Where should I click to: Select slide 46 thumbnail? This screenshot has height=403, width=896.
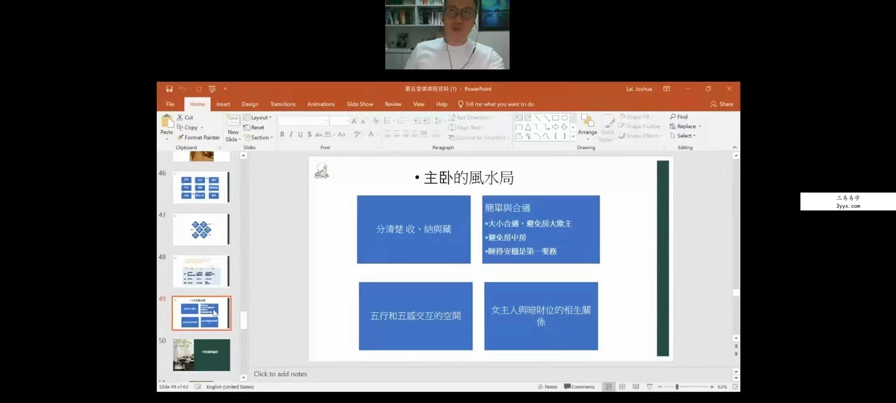202,187
